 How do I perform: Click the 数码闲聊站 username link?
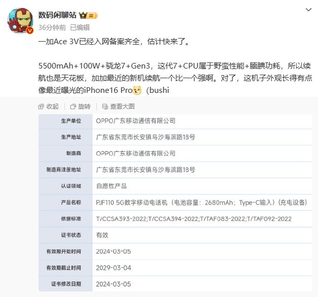57,15
